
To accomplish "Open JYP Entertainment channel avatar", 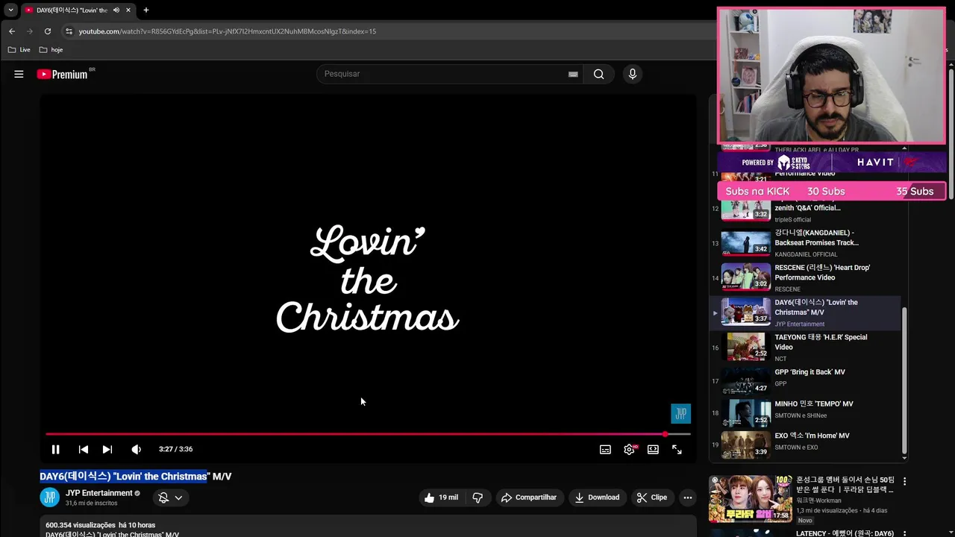I will click(50, 497).
